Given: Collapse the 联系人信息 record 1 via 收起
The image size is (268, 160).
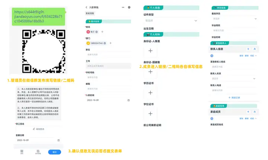Looking at the screenshot, I should [x=253, y=56].
